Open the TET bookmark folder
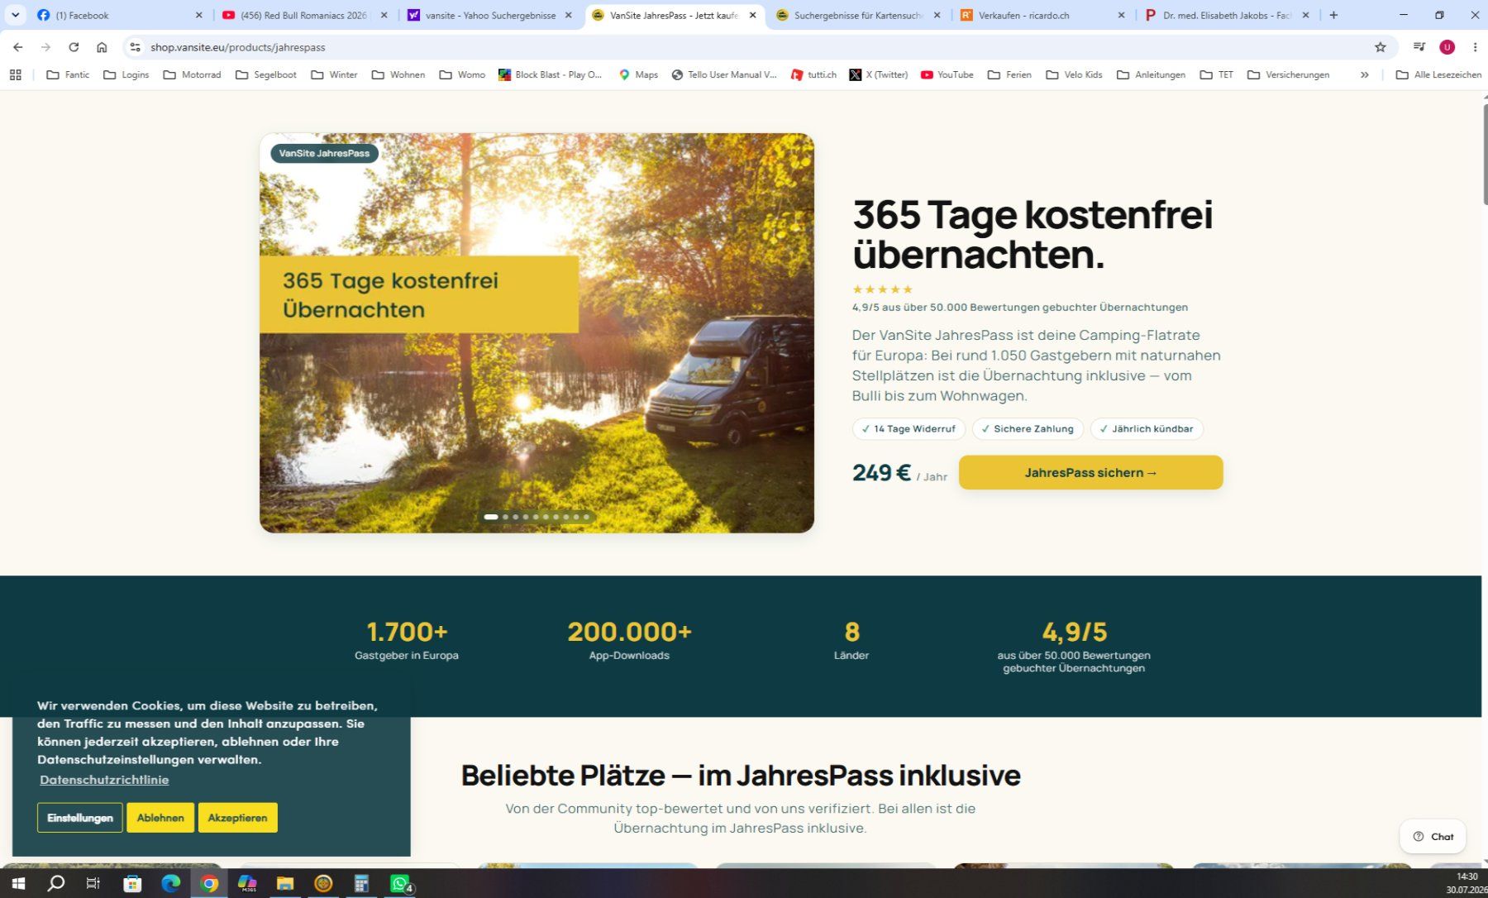The width and height of the screenshot is (1488, 898). (x=1216, y=74)
